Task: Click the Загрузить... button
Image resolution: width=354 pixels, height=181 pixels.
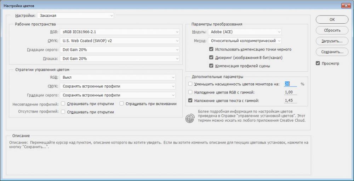Action: point(332,41)
